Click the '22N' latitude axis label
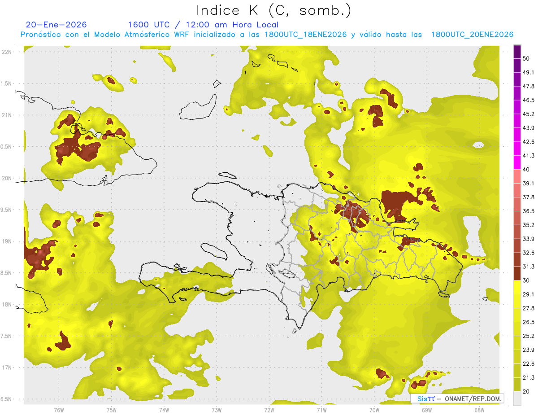This screenshot has height=416, width=538. [x=6, y=52]
